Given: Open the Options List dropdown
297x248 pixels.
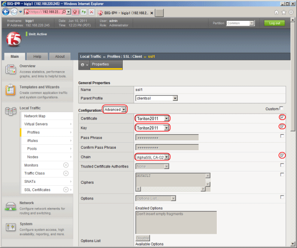Looking at the screenshot, I should tap(156, 198).
